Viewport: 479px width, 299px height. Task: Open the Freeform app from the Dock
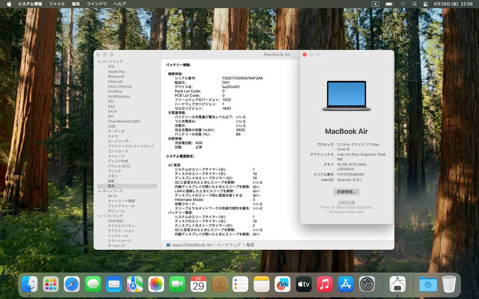coord(283,285)
